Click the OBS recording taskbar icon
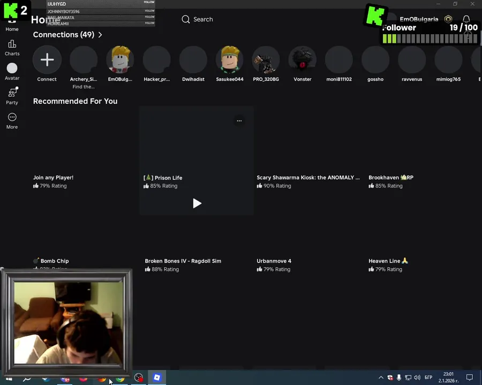Image resolution: width=482 pixels, height=385 pixels. click(x=139, y=378)
